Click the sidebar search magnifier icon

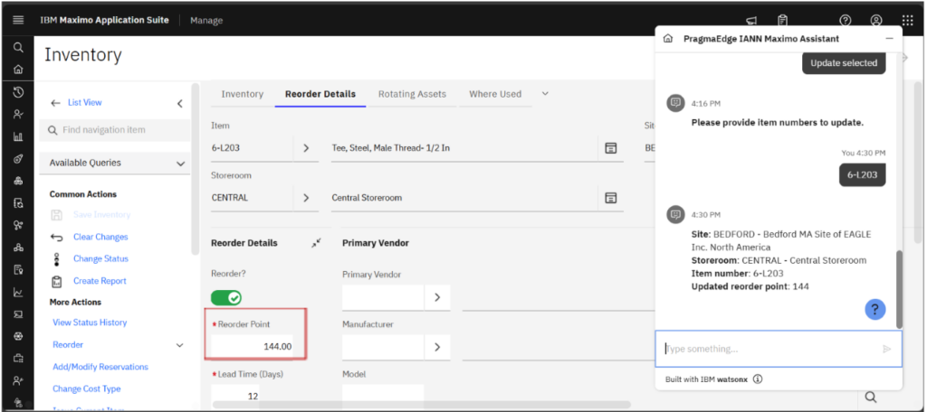click(x=18, y=48)
